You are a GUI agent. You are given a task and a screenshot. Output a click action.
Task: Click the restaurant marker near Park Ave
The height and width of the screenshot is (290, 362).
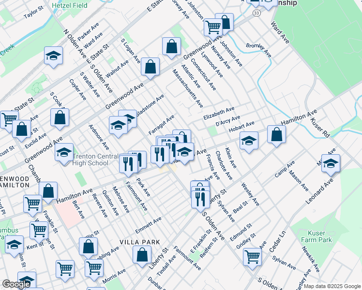128,164
